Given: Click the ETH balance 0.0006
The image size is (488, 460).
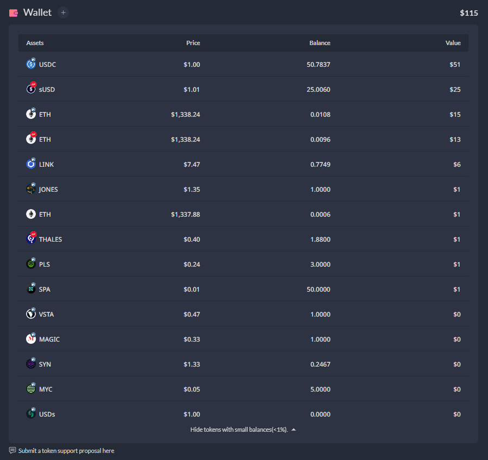Looking at the screenshot, I should [x=320, y=215].
